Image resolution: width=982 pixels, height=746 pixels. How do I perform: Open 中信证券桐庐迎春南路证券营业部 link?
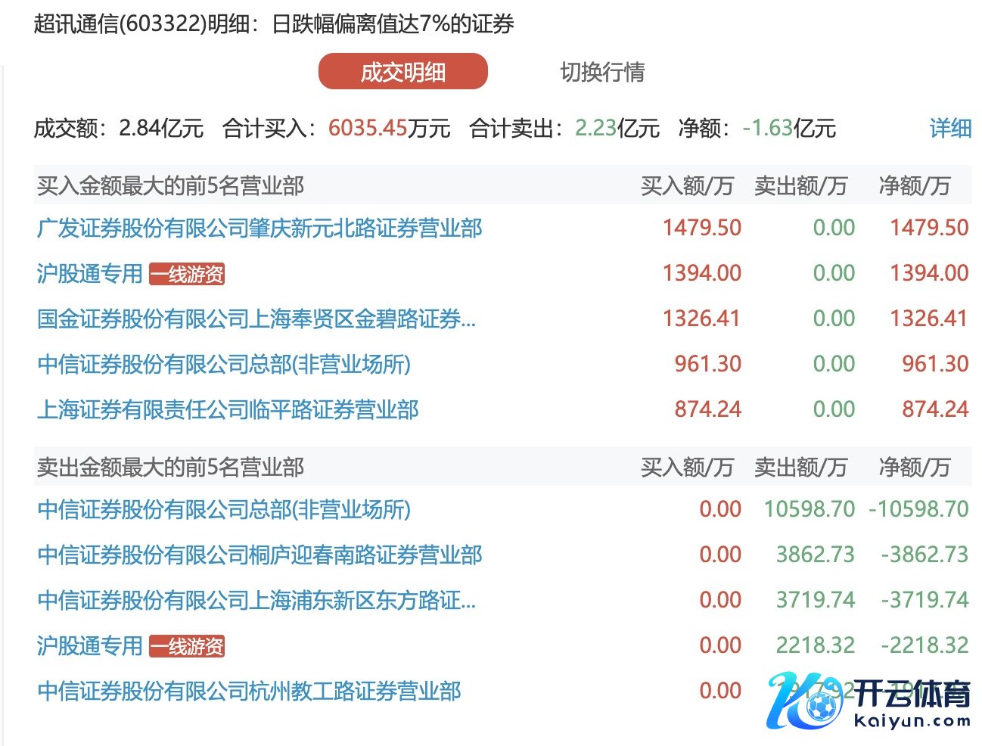(259, 555)
